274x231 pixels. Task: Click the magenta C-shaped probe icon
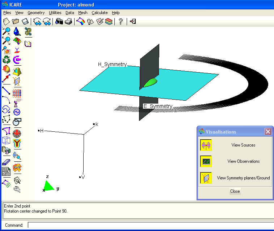click(17, 60)
